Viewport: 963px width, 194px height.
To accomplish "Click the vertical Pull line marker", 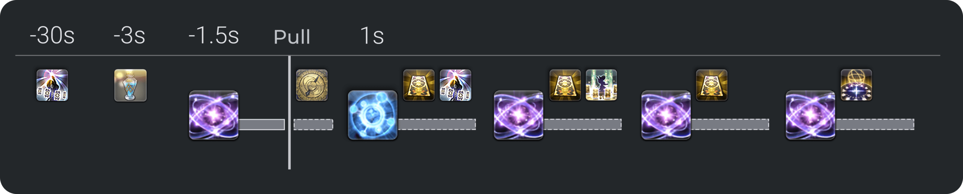I will point(289,113).
